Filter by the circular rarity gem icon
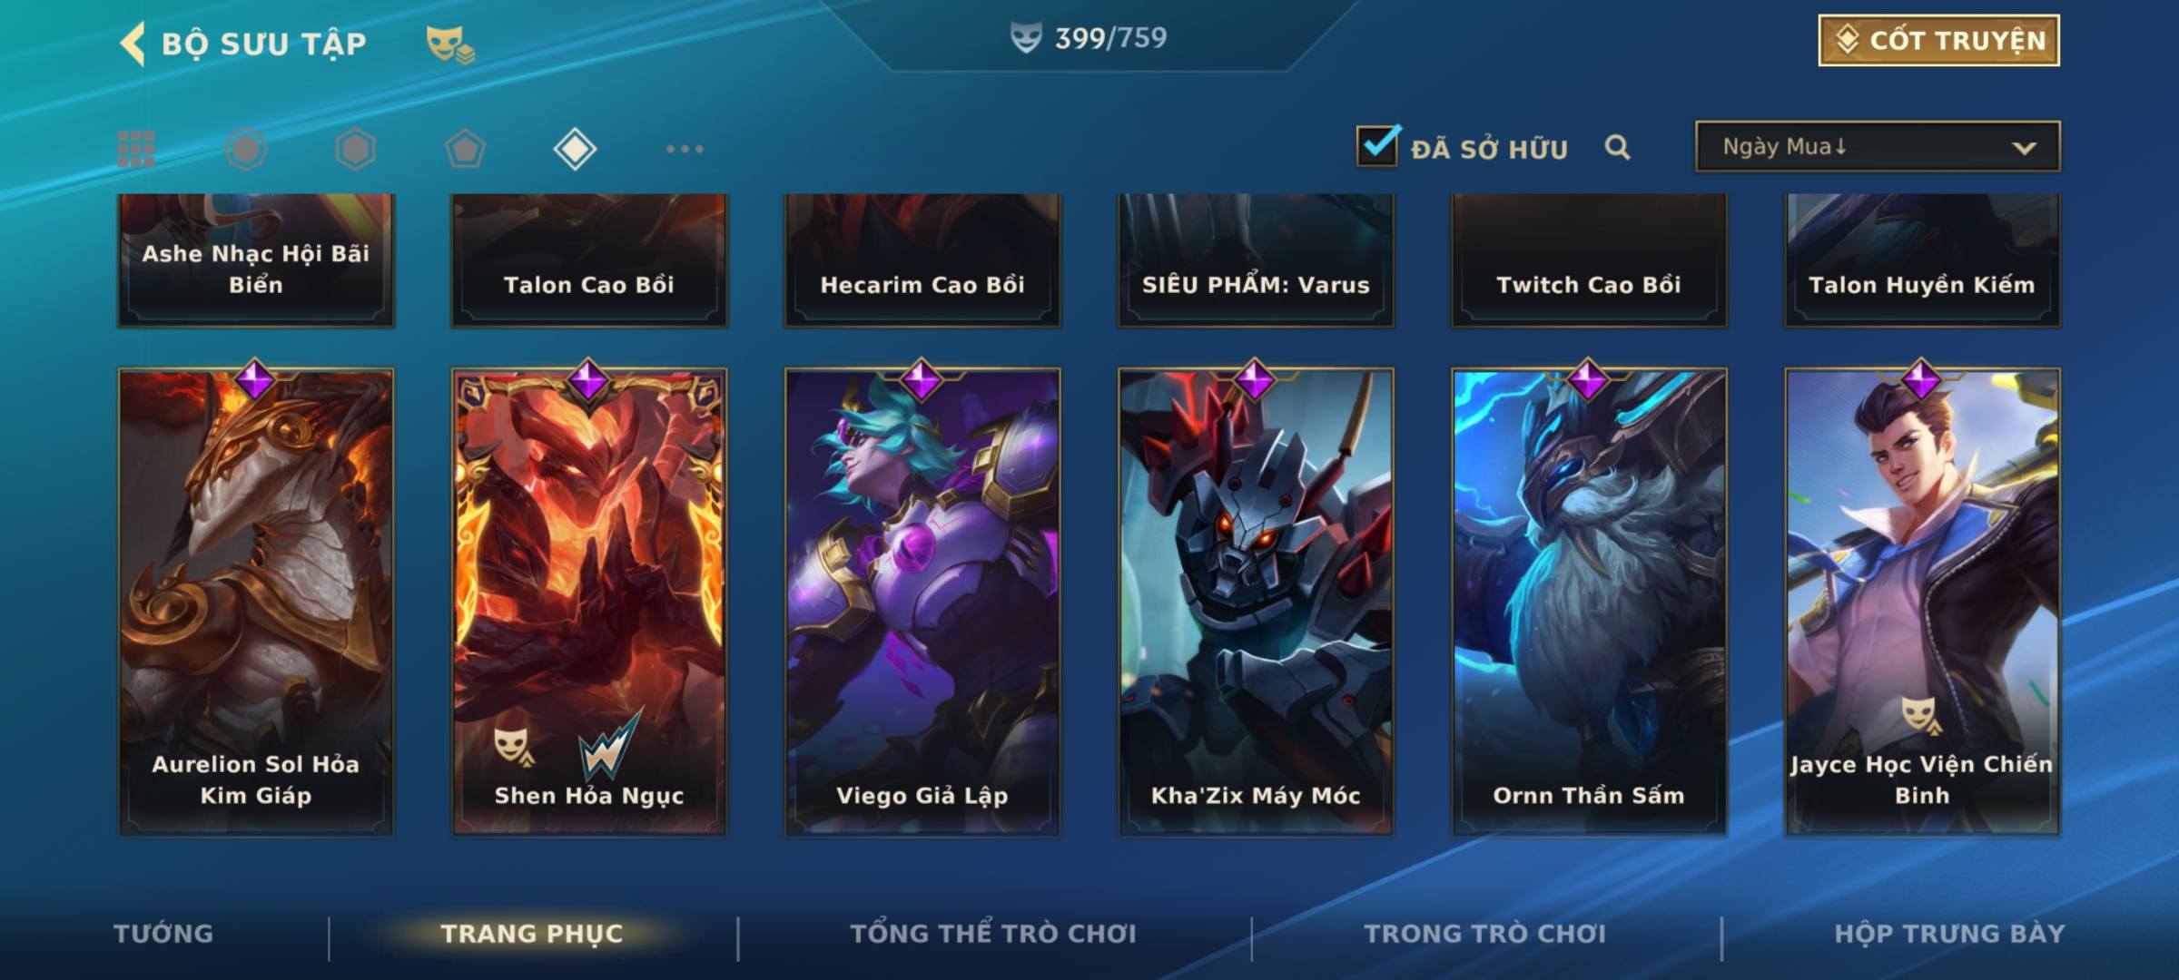 [x=246, y=149]
